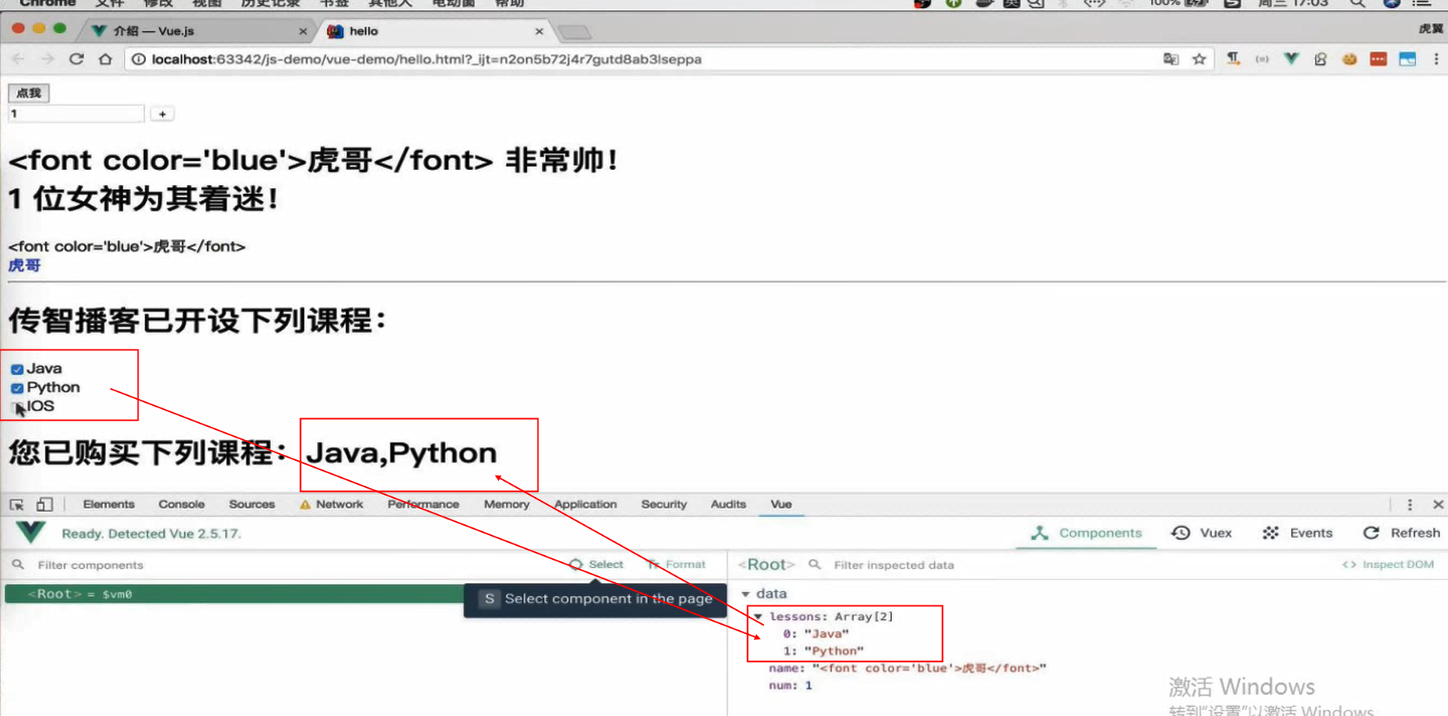
Task: Select the name data property row
Action: 907,668
